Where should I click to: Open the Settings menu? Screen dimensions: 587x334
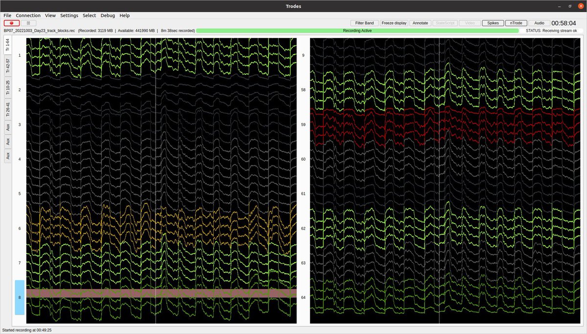tap(69, 15)
